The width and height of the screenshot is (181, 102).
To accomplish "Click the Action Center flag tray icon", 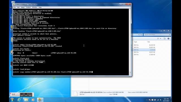I will [150, 100].
